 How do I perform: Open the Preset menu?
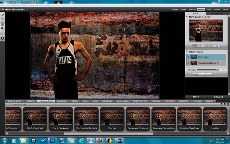25,5
